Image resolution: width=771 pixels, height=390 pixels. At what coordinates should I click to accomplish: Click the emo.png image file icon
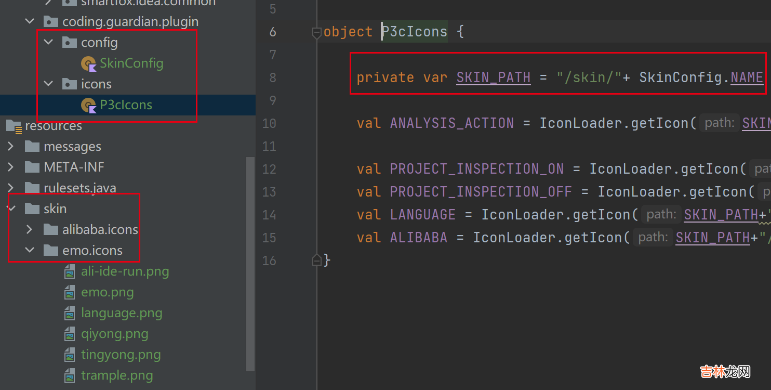click(x=70, y=292)
